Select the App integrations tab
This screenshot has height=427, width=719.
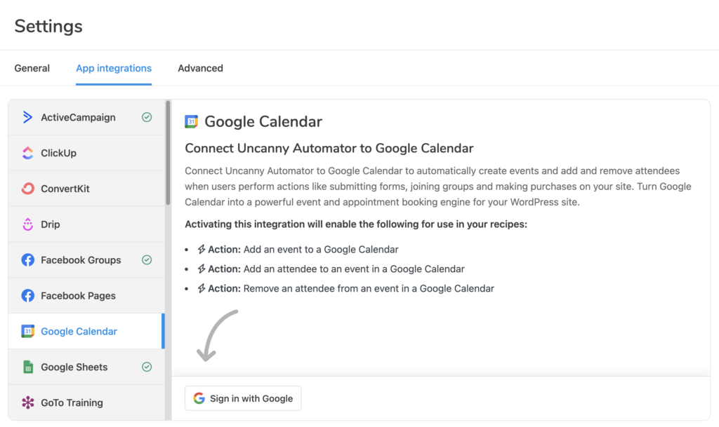(x=113, y=68)
